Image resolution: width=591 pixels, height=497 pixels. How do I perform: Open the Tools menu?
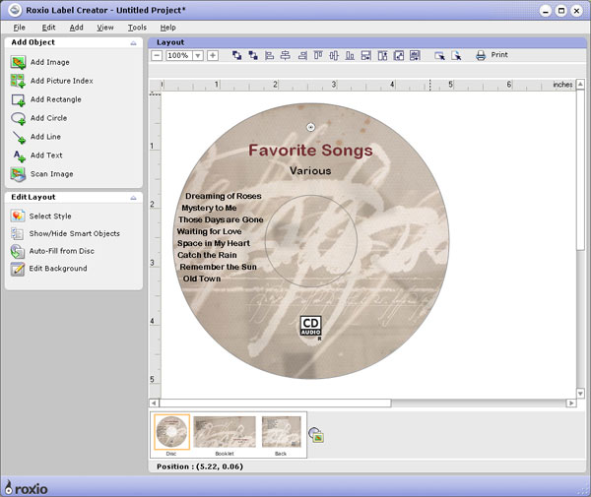[x=137, y=28]
